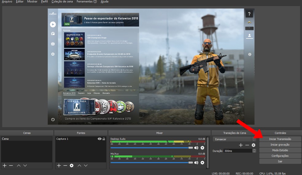Open source properties gear in Fontes panel
302x175 pixels.
(72, 165)
